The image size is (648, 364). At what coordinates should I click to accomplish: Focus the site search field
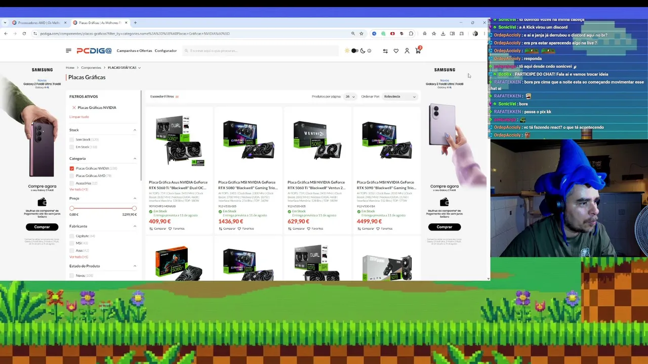(x=260, y=51)
